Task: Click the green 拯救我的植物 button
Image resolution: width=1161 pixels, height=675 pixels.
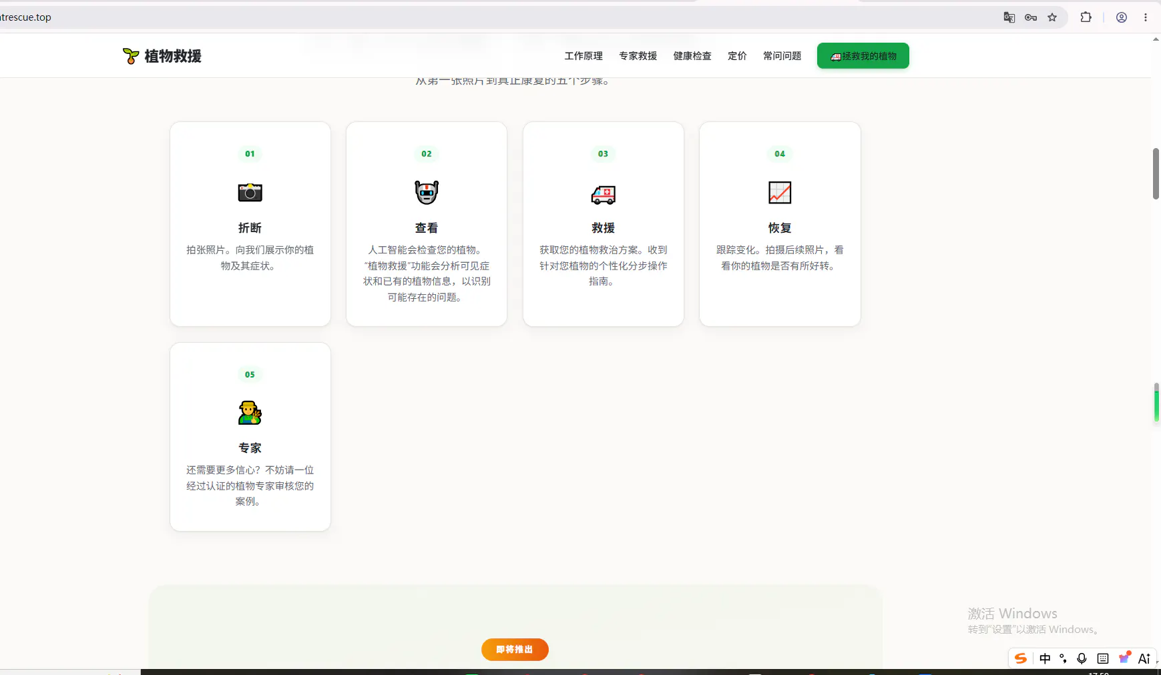Action: [x=863, y=56]
